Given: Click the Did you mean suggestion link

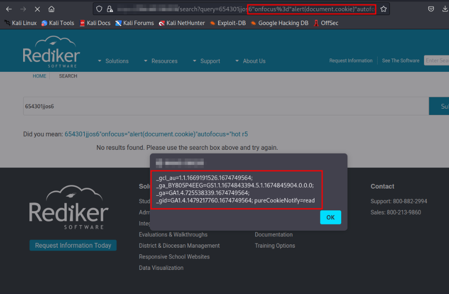Looking at the screenshot, I should point(156,134).
